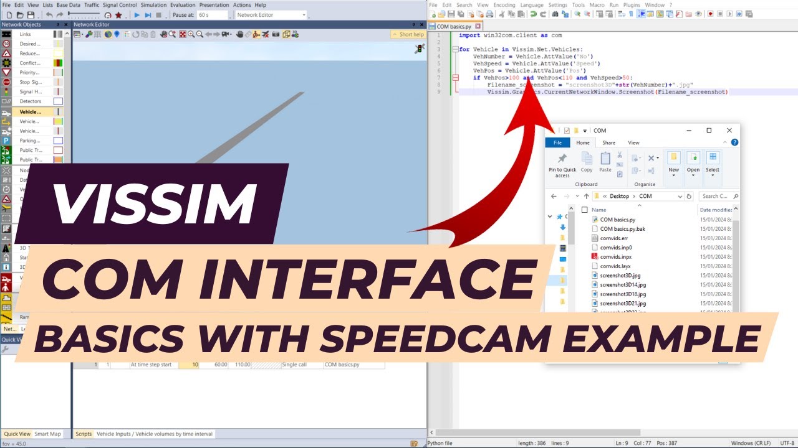Click the globe background map icon

coord(108,34)
